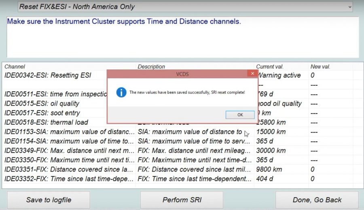364x210 pixels.
Task: Select the IDE00515-ESI oil quality row
Action: coord(42,104)
